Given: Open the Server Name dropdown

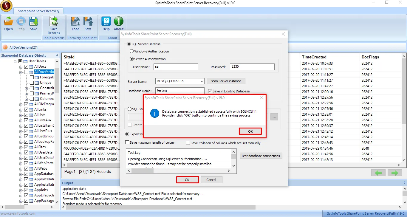Looking at the screenshot, I should (202, 81).
